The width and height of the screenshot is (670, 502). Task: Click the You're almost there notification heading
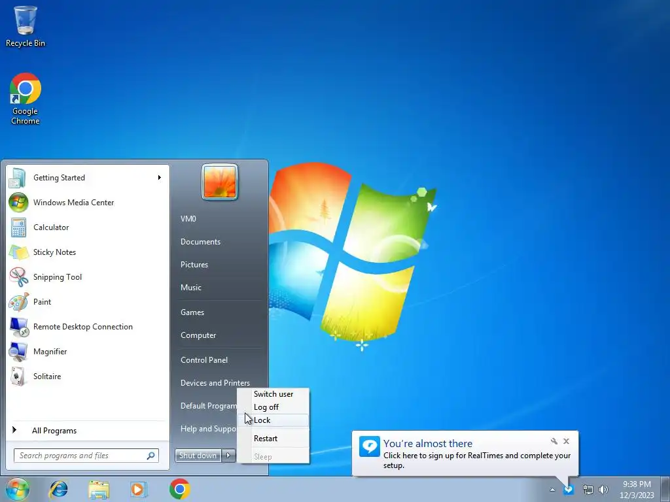[x=428, y=444]
